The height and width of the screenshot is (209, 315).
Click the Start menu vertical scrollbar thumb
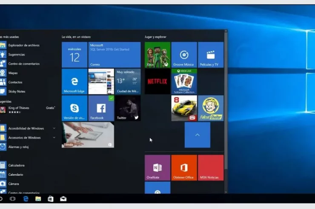coord(226,101)
